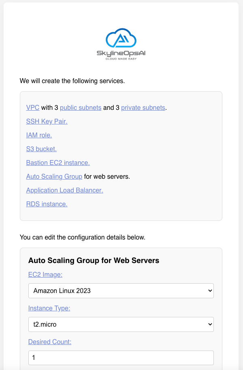Open the Auto Scaling Group link
Viewport: 243px width, 370px height.
tap(54, 176)
